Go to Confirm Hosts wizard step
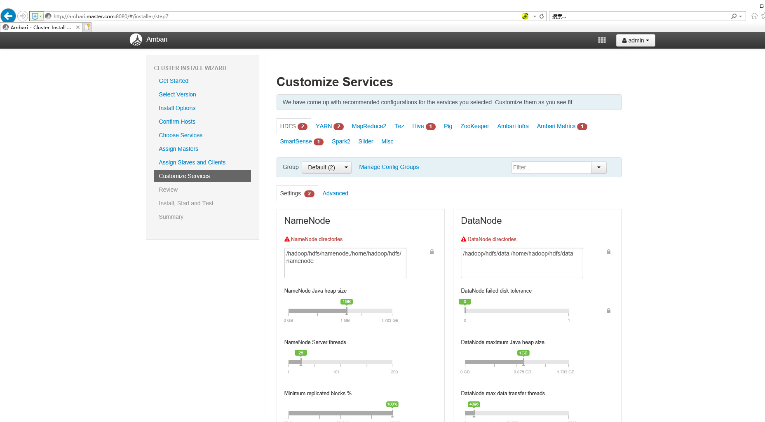The width and height of the screenshot is (765, 422). pyautogui.click(x=177, y=122)
